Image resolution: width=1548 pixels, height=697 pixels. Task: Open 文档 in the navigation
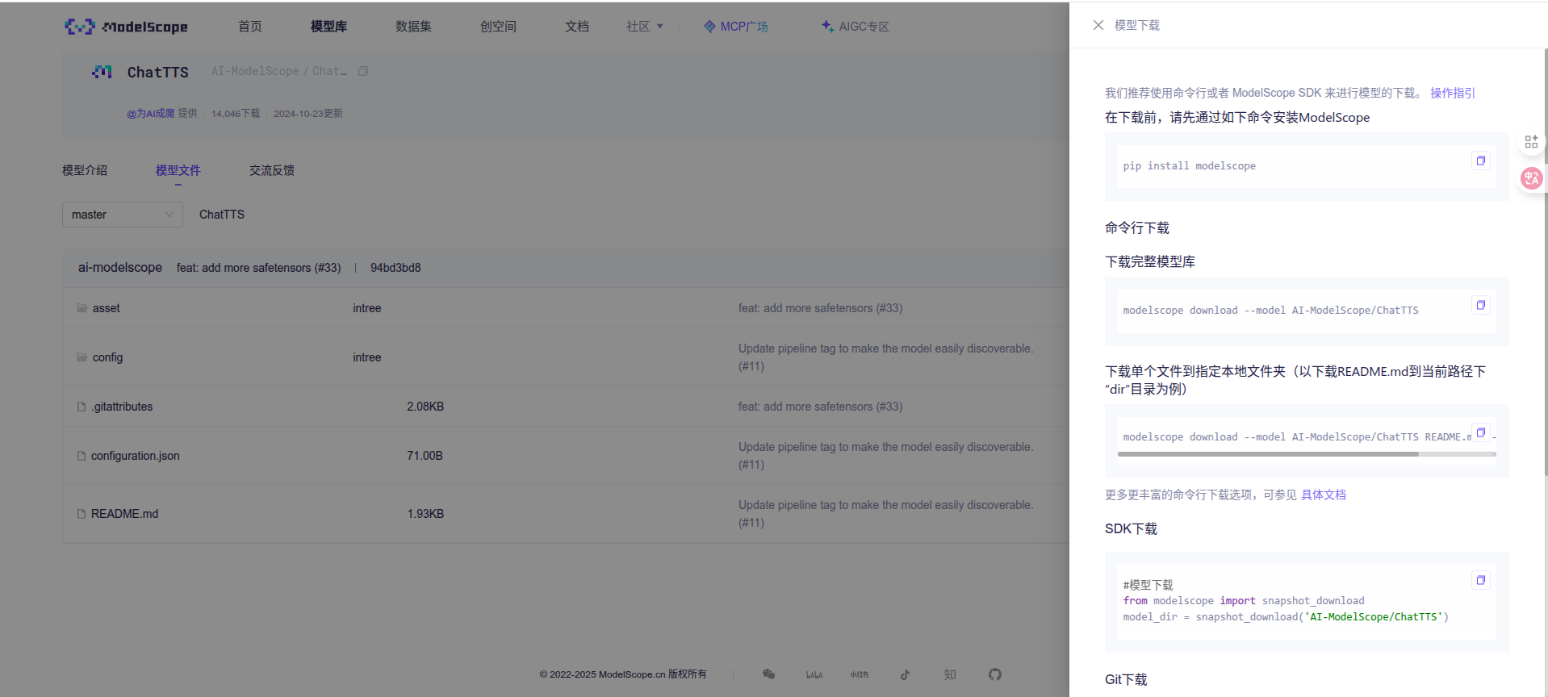[577, 27]
